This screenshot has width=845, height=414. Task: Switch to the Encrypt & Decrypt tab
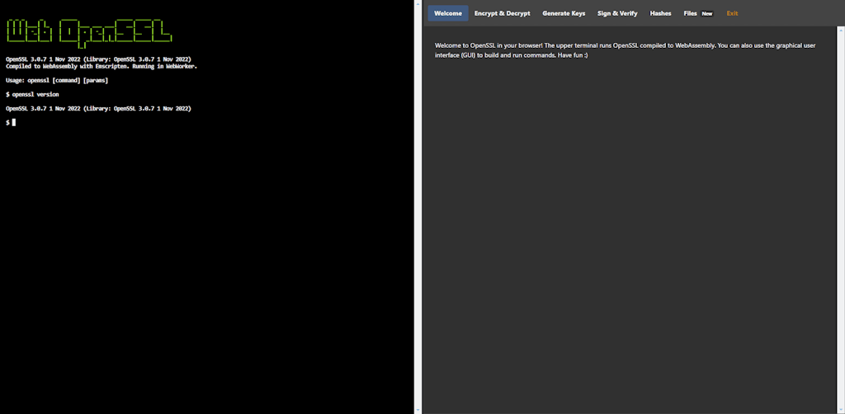pos(503,13)
